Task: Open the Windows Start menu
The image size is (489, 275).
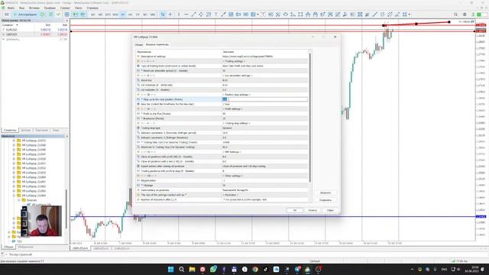Action: tap(170, 270)
